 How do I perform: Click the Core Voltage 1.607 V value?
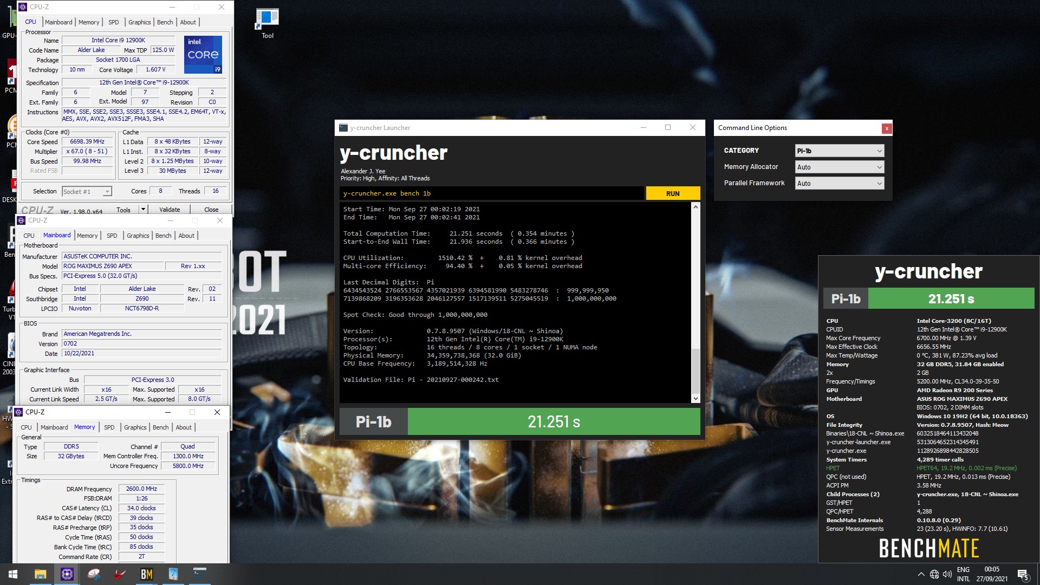point(155,69)
